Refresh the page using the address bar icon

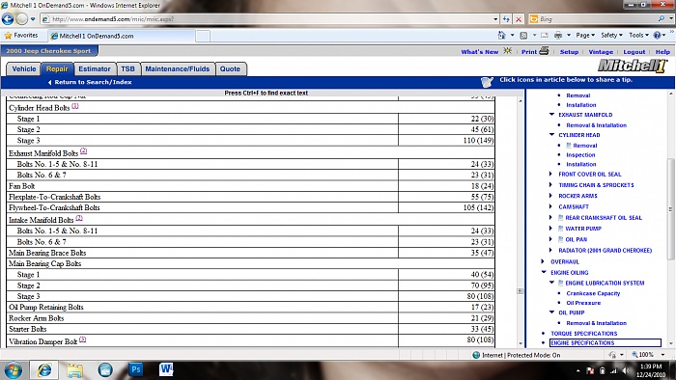[x=506, y=19]
